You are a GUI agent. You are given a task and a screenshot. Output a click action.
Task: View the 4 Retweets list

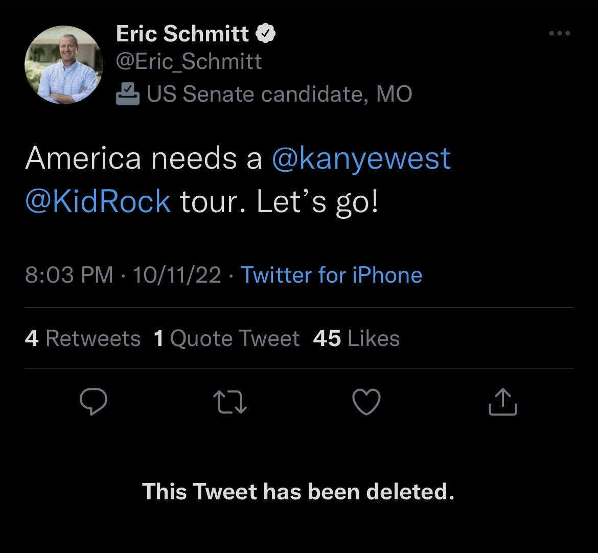pos(83,338)
